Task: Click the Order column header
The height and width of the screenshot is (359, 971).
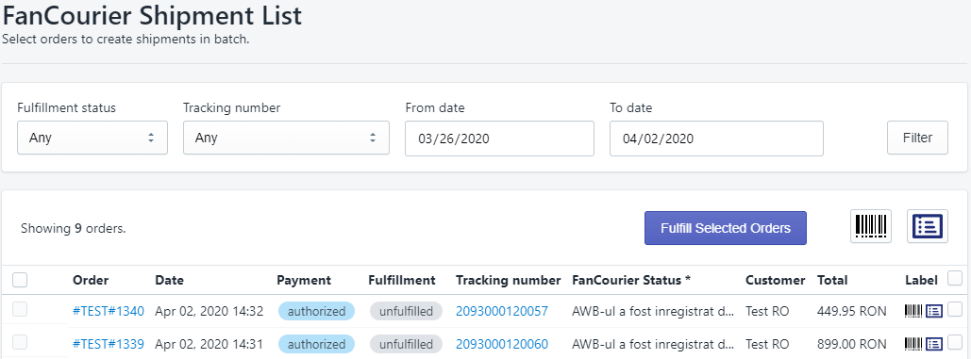Action: (91, 280)
